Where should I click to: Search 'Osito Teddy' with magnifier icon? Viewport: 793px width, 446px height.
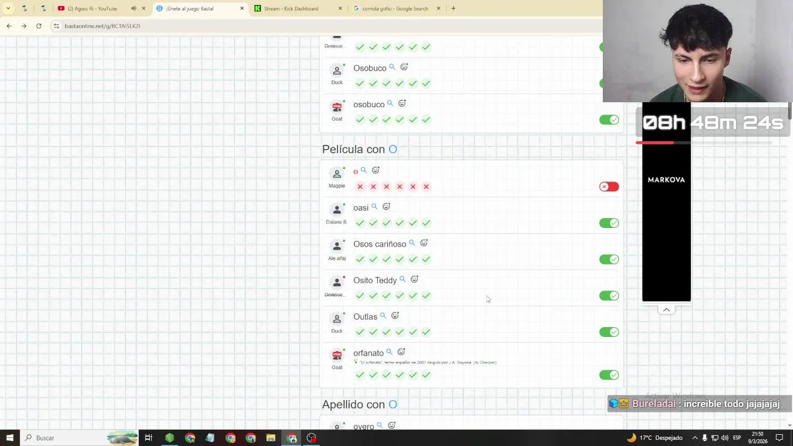pos(403,279)
